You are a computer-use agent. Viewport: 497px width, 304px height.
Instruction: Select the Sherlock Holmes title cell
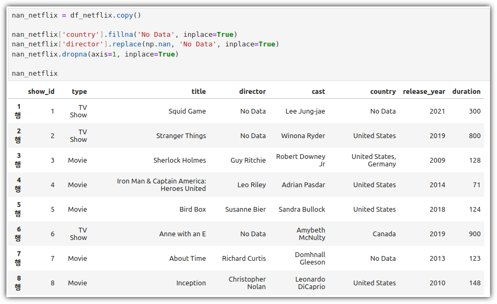(x=180, y=161)
